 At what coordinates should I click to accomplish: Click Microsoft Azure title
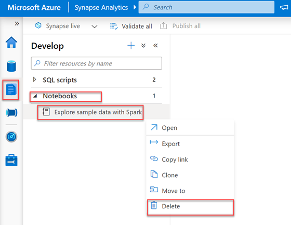(x=34, y=7)
